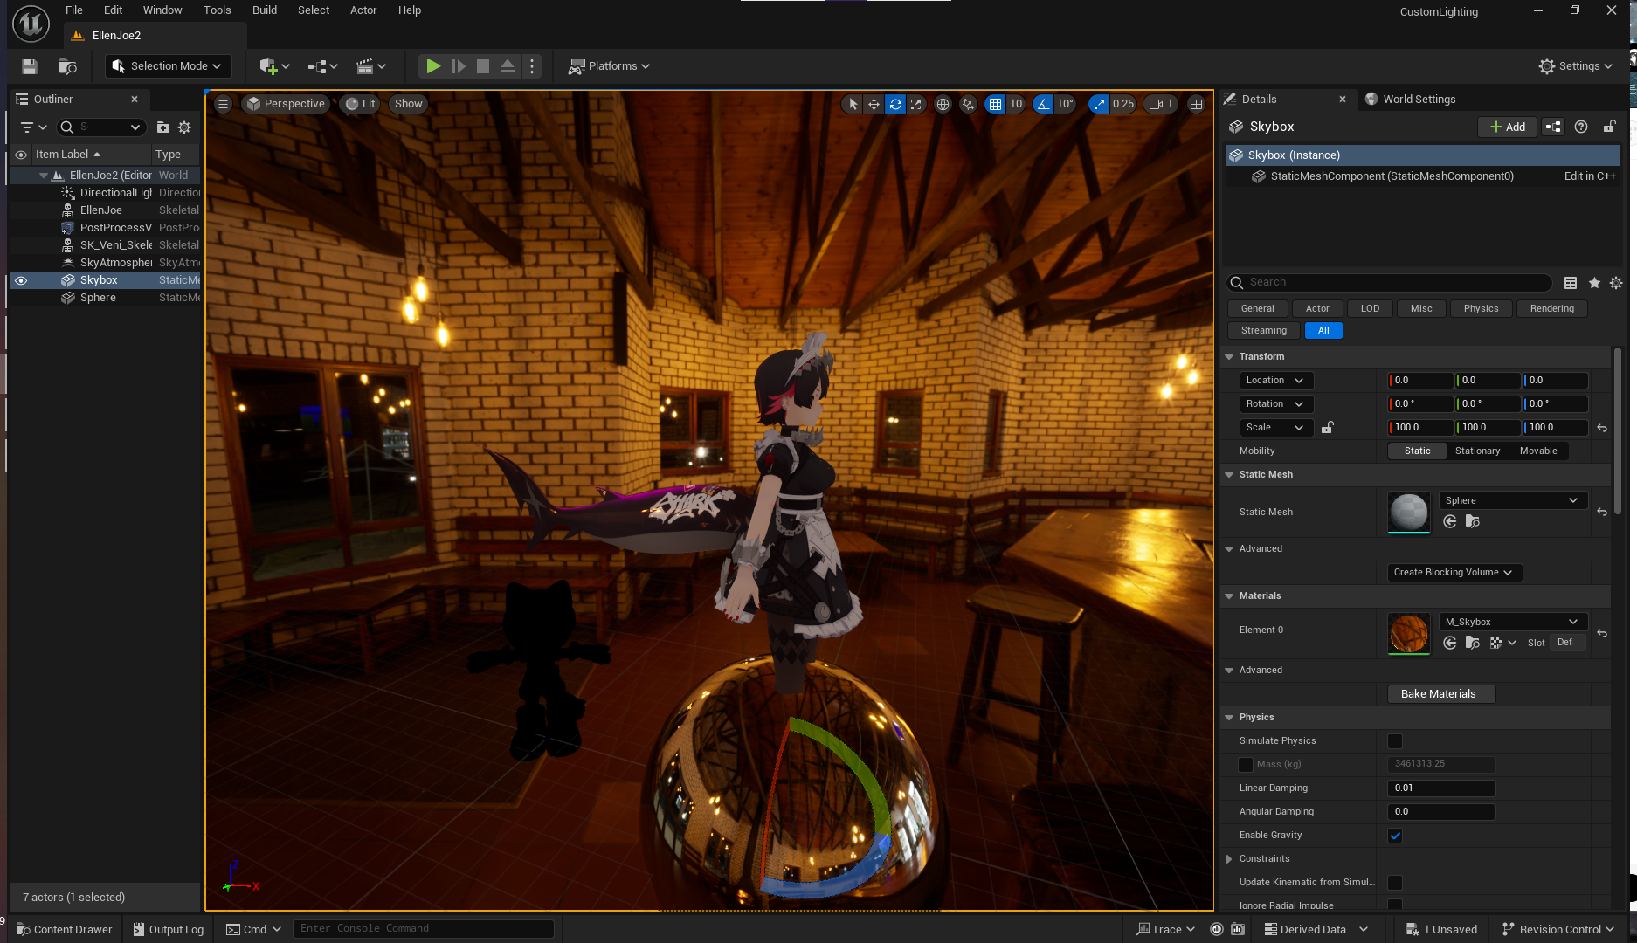Open the Browse content folder icon in the toolbar
1637x943 pixels.
pos(67,66)
